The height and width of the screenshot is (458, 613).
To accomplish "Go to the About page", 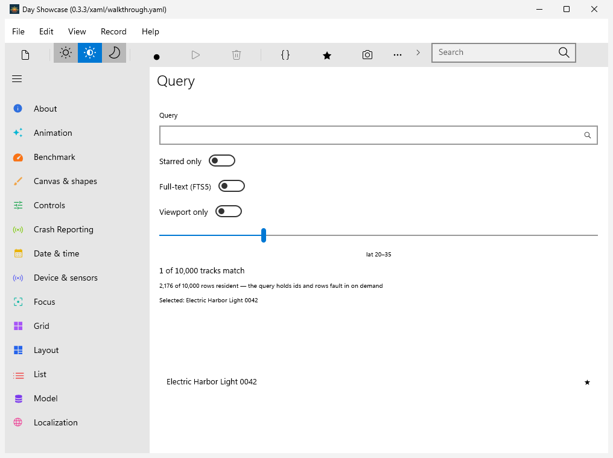I will (77, 109).
